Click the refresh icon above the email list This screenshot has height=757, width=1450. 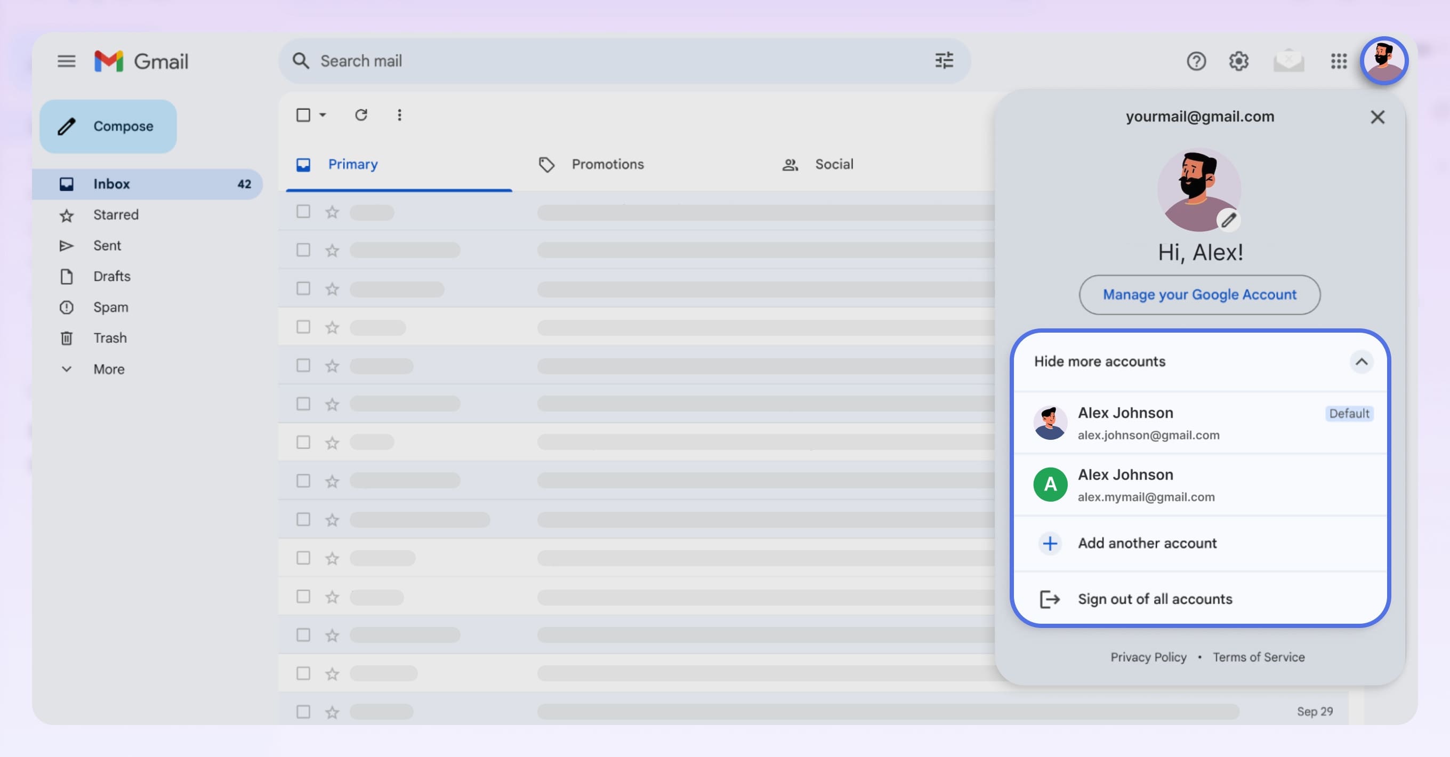(x=361, y=115)
